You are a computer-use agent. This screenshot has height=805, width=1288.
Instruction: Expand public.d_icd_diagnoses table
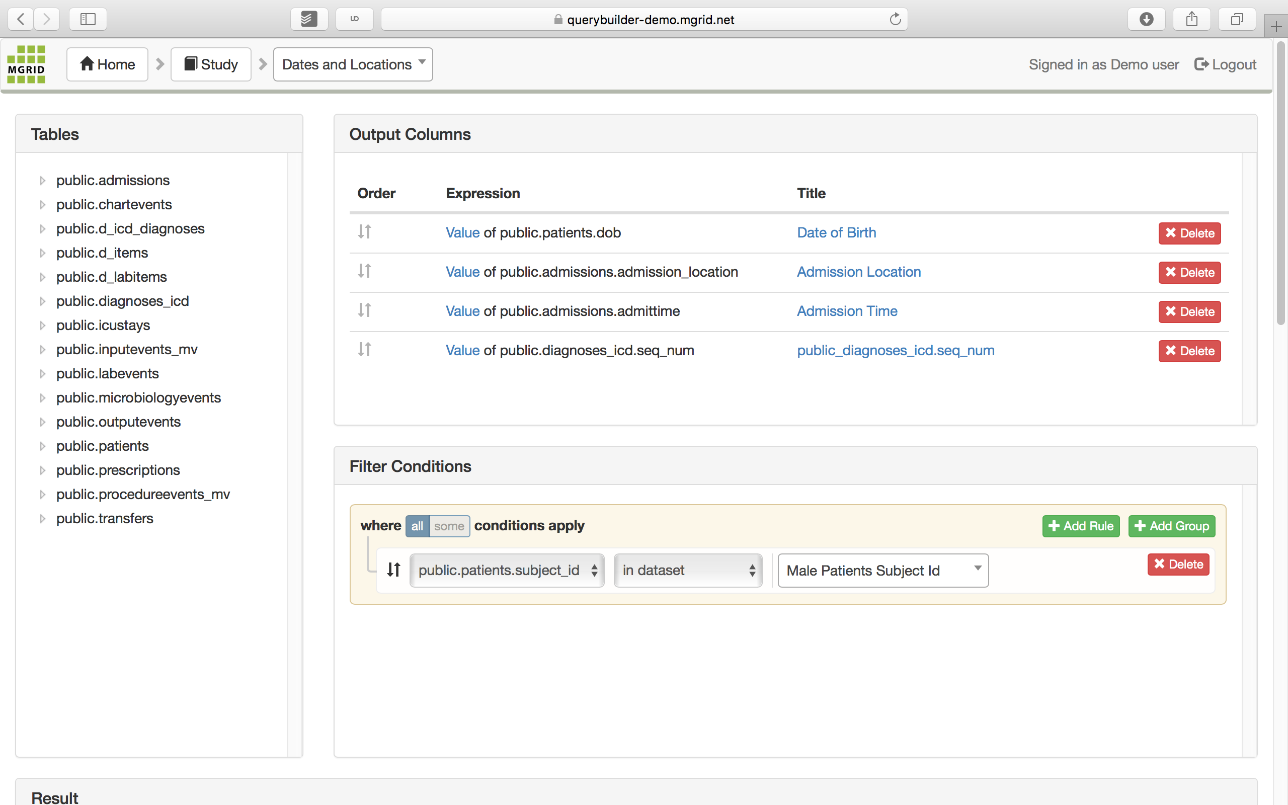pos(43,229)
